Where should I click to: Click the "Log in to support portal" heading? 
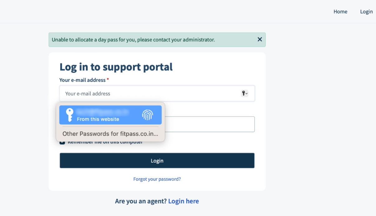pyautogui.click(x=116, y=67)
